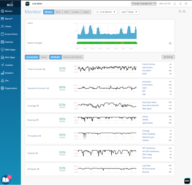Expand the Change language dropdown
Screen dimensions: 192x185
click(x=144, y=4)
